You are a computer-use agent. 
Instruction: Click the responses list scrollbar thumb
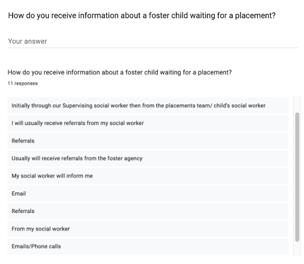click(x=297, y=177)
